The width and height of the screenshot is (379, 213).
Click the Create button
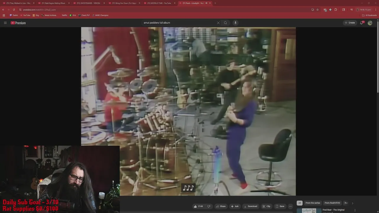[350, 23]
